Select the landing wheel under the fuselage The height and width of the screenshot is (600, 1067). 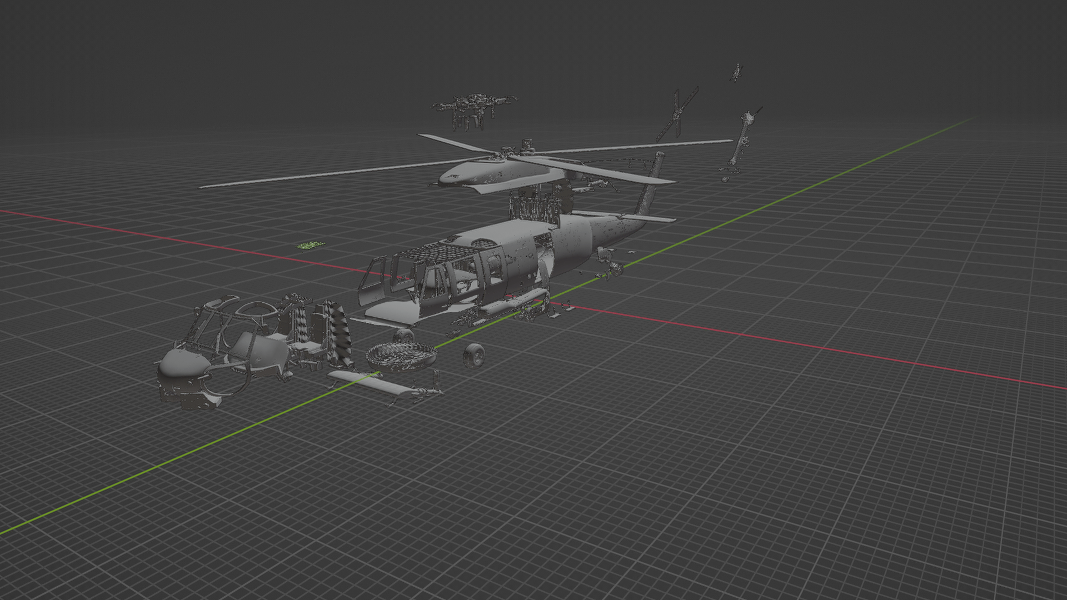(x=404, y=335)
